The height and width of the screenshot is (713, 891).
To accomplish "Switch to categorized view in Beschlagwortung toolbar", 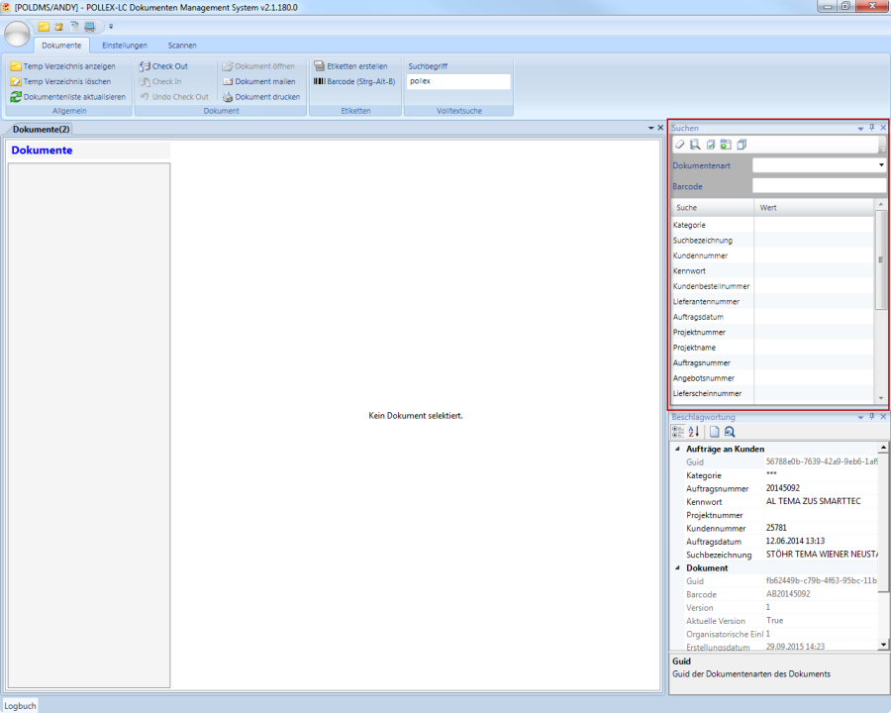I will point(678,432).
